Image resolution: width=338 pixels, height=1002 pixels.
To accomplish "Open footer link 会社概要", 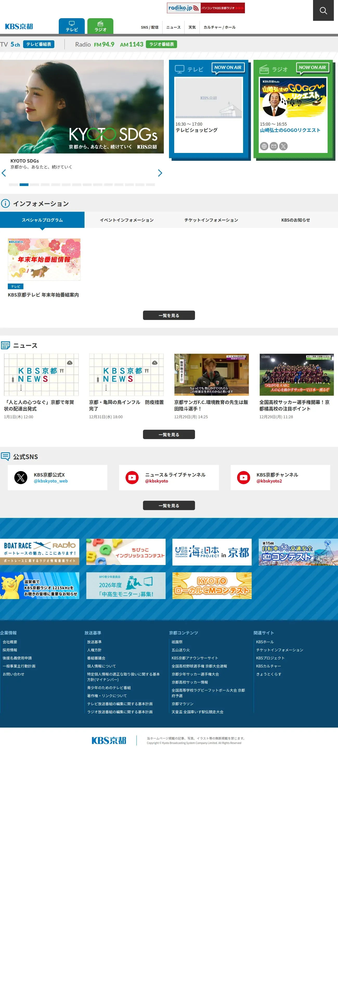I will click(10, 642).
